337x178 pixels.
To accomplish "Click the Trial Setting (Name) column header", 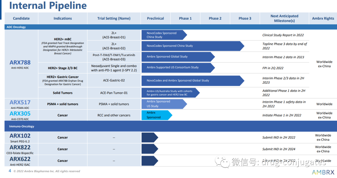I will coord(114,18).
